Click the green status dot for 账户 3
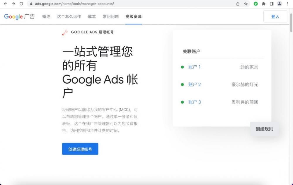Image resolution: width=293 pixels, height=185 pixels. pyautogui.click(x=182, y=102)
